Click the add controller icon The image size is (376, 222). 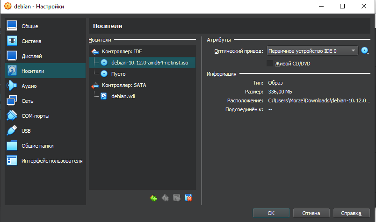pyautogui.click(x=153, y=198)
